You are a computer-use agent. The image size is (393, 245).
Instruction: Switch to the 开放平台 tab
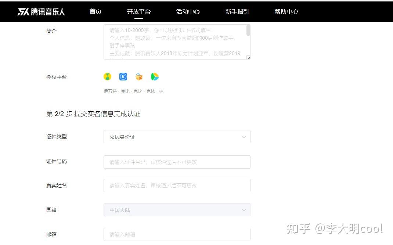pos(138,11)
